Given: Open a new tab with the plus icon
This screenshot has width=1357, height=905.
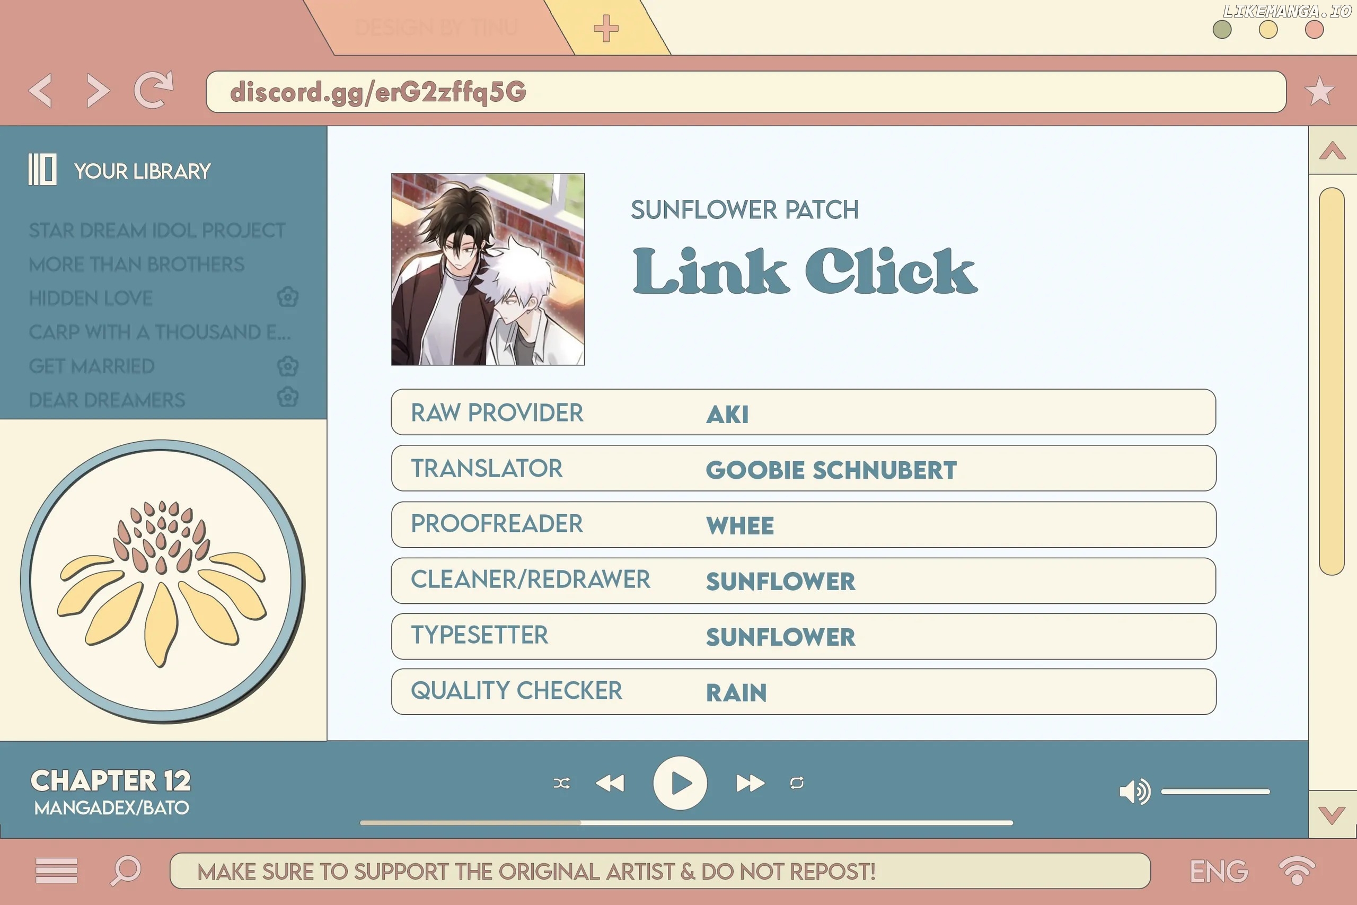Looking at the screenshot, I should coord(606,28).
